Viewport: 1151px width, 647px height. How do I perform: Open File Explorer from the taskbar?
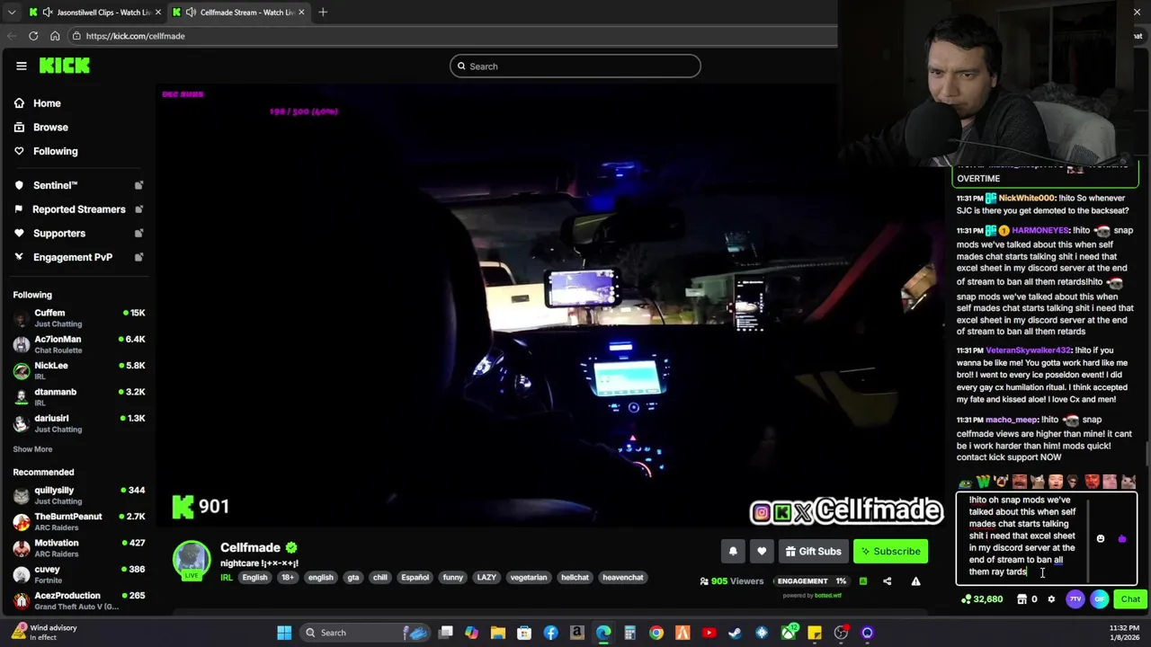[x=498, y=633]
